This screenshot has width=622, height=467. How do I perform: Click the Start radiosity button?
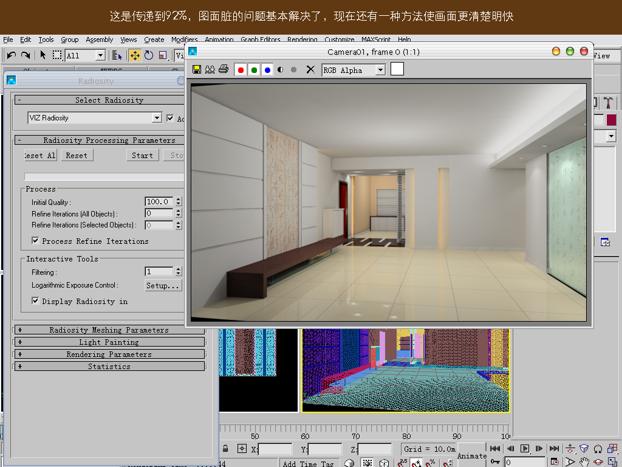(x=142, y=155)
